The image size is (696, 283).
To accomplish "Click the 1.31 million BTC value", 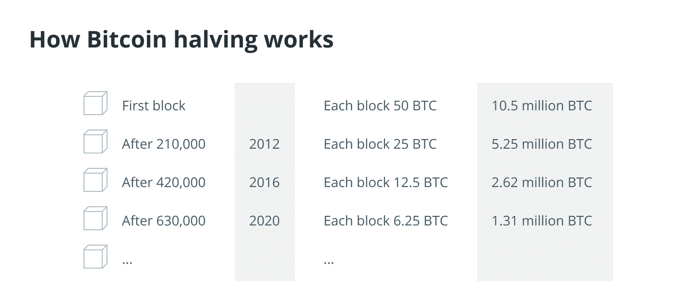I will [542, 221].
